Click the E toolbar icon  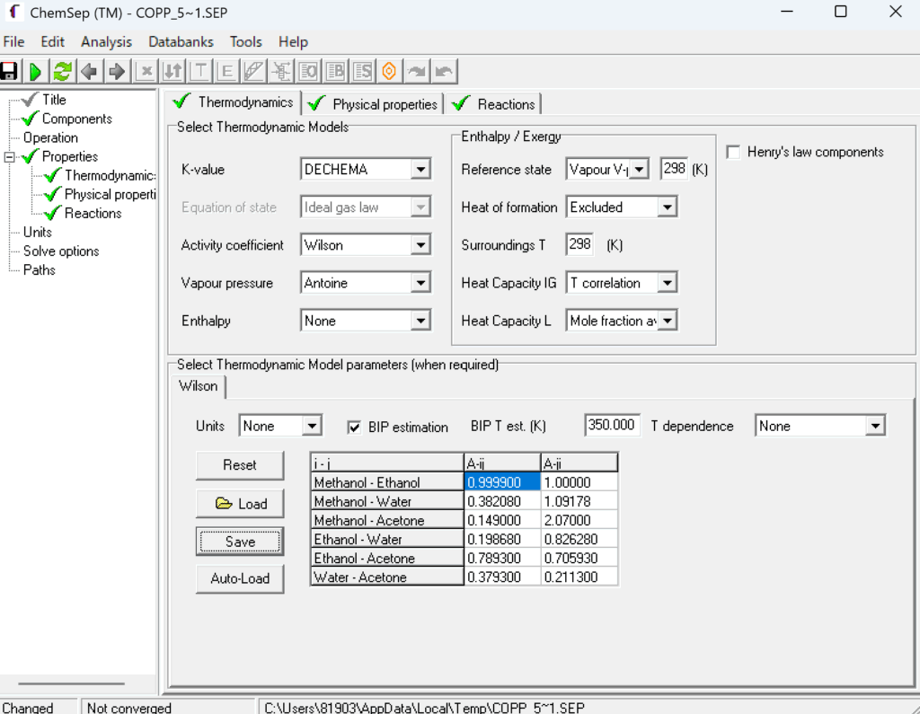click(226, 72)
